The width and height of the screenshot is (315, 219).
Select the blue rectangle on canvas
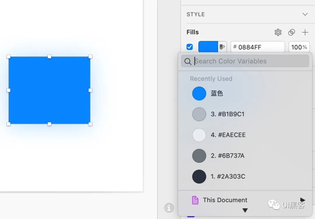tap(49, 90)
